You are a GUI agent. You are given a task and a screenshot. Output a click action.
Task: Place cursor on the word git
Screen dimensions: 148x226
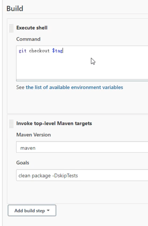[22, 51]
